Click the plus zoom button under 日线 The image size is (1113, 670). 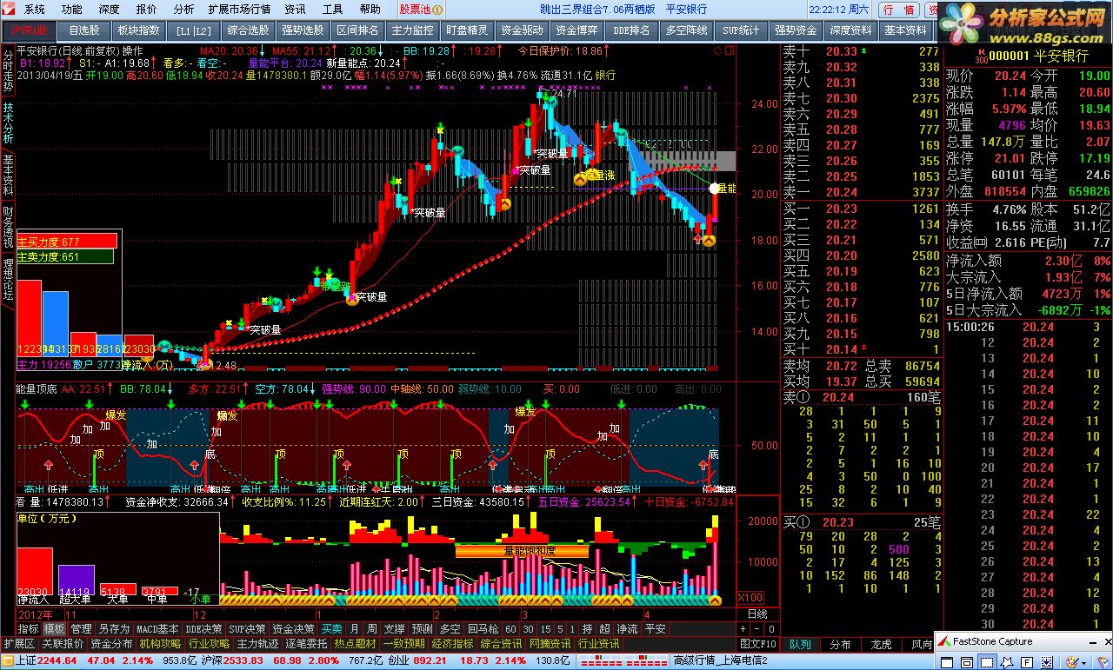[x=743, y=628]
